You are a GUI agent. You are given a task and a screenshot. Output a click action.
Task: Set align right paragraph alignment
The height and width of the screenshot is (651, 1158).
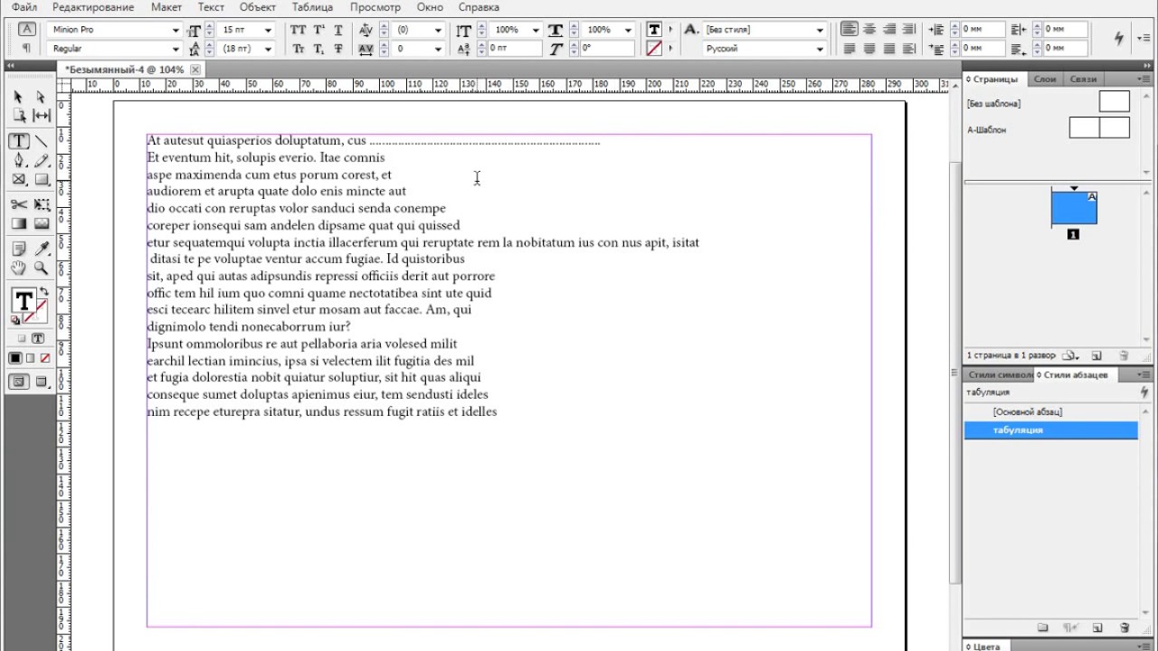coord(889,29)
